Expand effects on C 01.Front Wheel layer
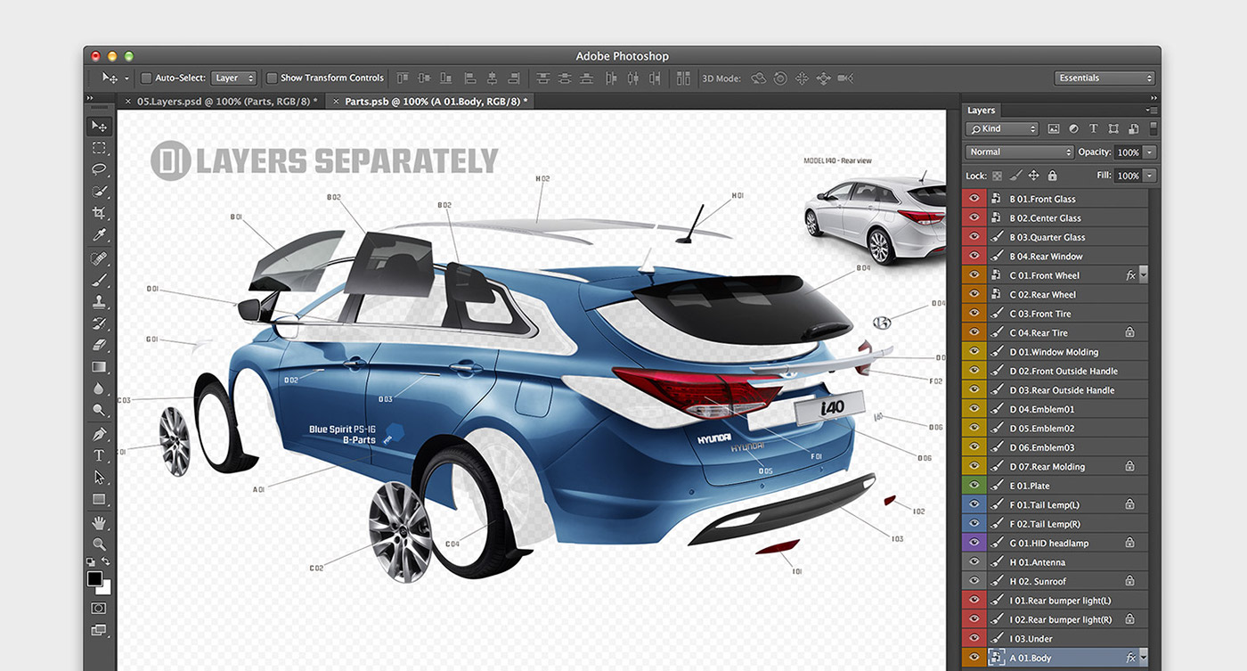Viewport: 1247px width, 671px height. coord(1144,275)
